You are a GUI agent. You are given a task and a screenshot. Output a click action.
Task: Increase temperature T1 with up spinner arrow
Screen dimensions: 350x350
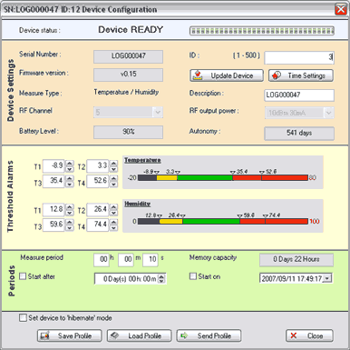[x=70, y=164]
